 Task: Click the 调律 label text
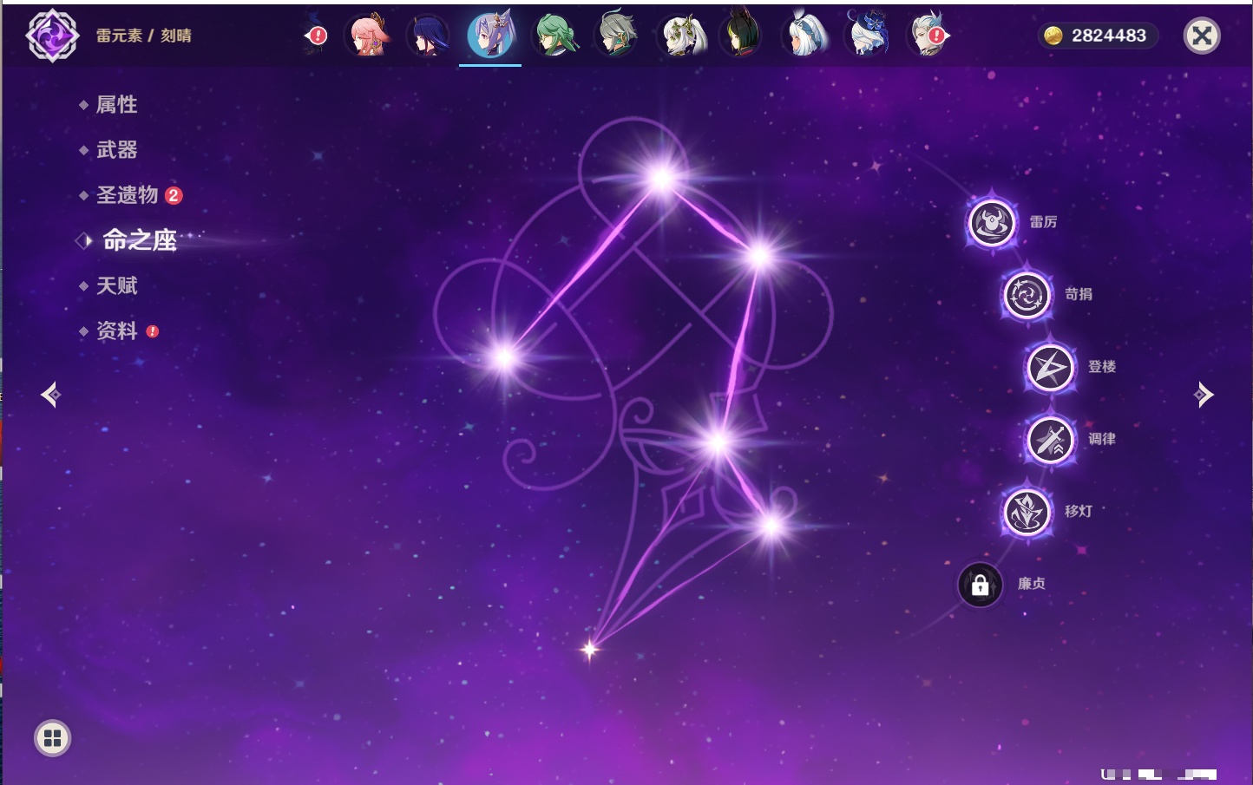tap(1102, 439)
